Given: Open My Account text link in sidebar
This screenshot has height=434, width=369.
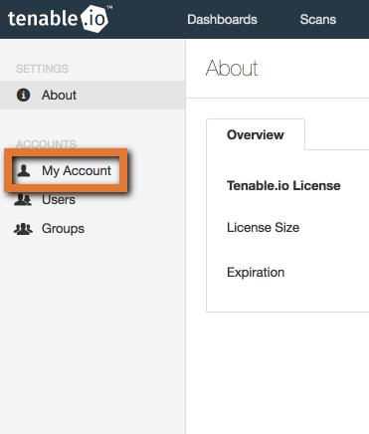Looking at the screenshot, I should click(77, 170).
